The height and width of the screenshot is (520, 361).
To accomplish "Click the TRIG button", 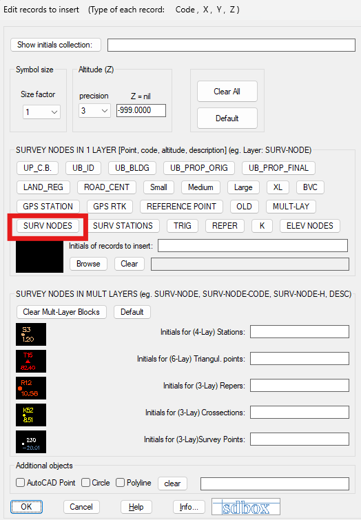I will click(183, 225).
